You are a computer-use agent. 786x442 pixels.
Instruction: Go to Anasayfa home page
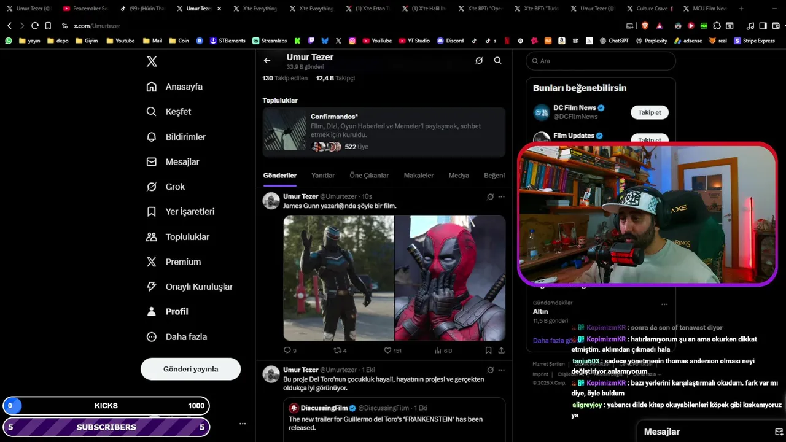point(174,87)
